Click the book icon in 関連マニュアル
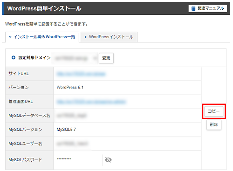The image size is (233, 171). tap(193, 8)
